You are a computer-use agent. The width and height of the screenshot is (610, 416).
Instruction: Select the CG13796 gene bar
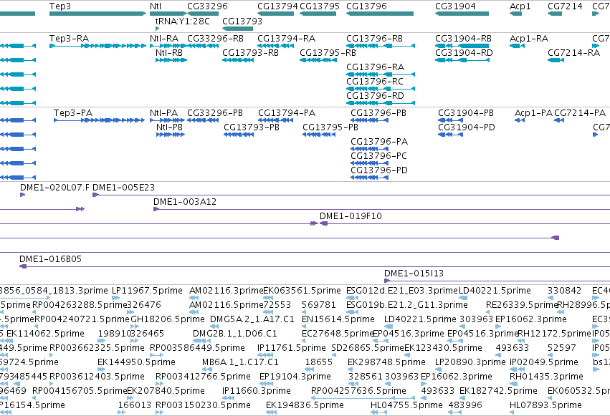380,14
